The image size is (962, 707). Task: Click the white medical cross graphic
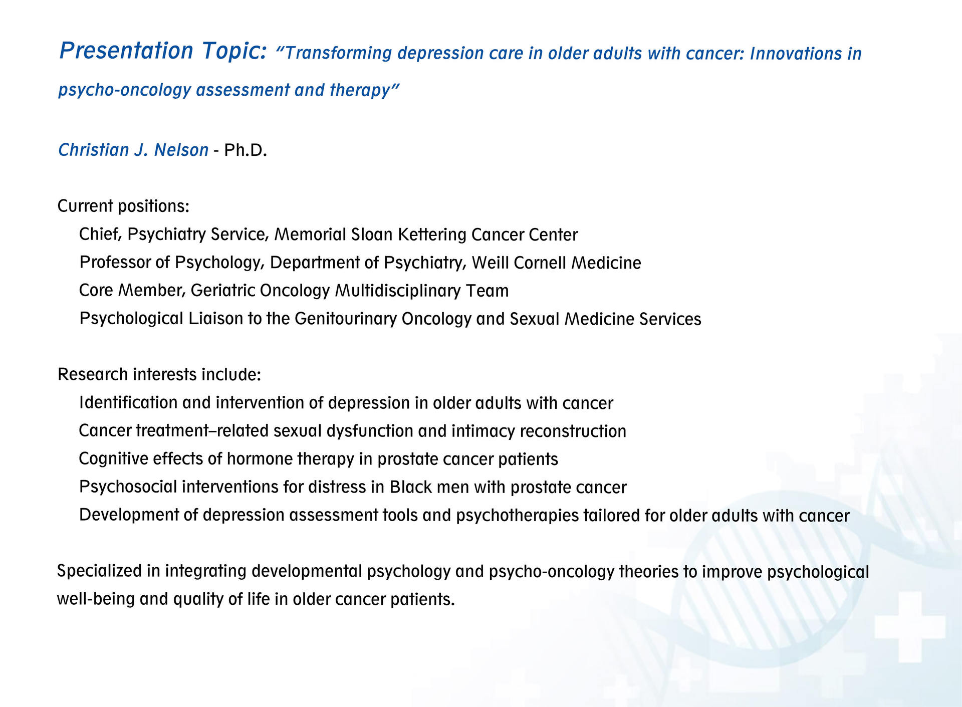click(x=909, y=626)
